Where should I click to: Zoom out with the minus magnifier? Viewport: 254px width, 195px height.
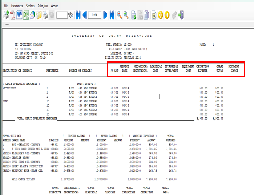(x=119, y=15)
